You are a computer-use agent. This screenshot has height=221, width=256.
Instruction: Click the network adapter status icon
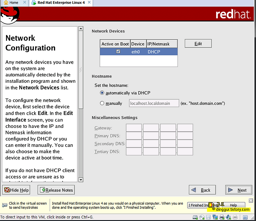point(215,217)
